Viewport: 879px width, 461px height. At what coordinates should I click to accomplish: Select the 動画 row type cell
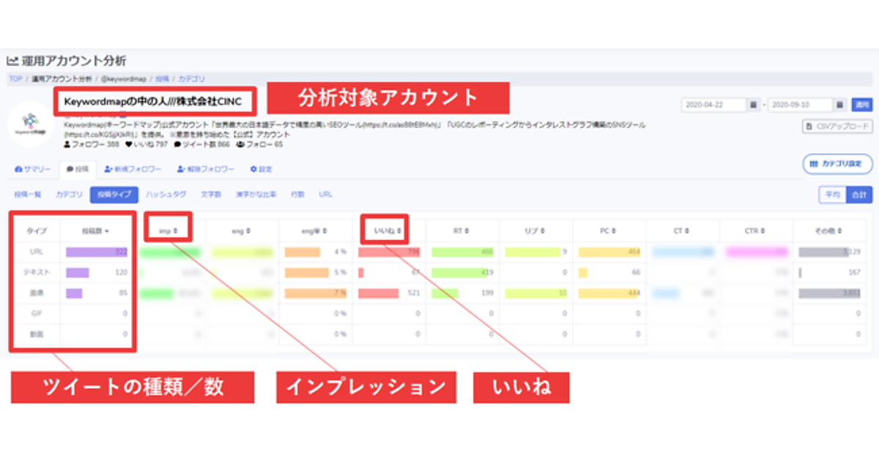point(36,334)
